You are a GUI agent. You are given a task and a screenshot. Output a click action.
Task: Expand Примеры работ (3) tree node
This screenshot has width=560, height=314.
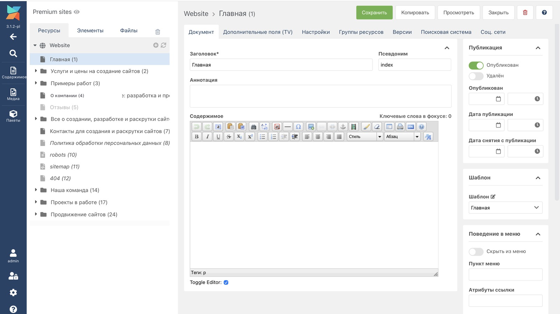tap(36, 83)
